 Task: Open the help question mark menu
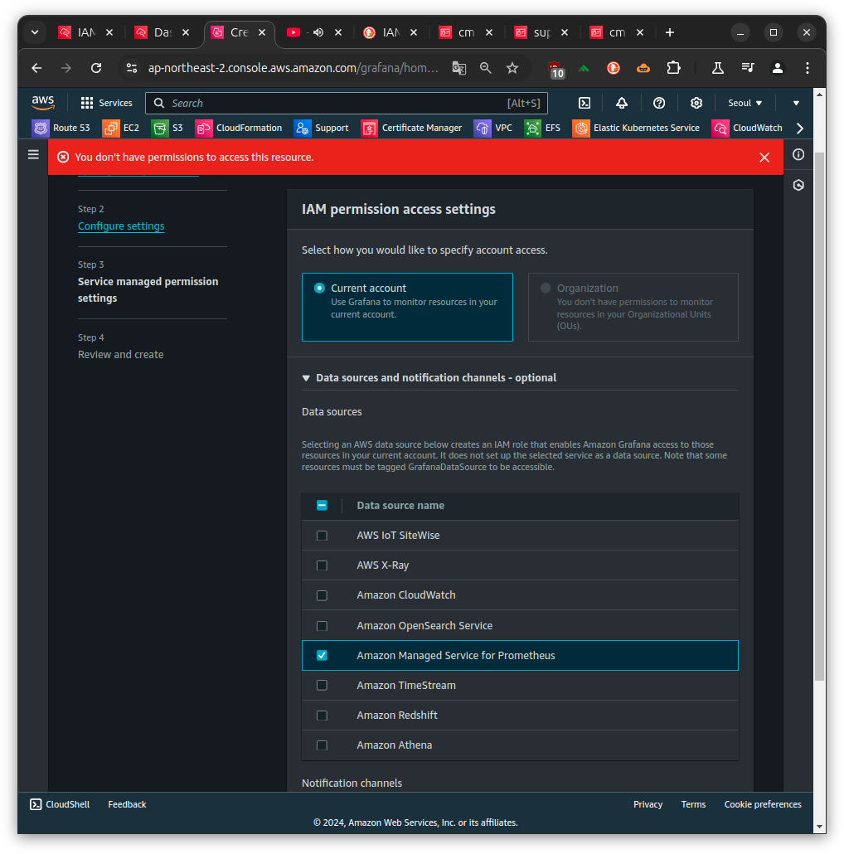[659, 103]
